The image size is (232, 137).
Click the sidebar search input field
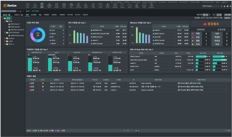click(8, 11)
